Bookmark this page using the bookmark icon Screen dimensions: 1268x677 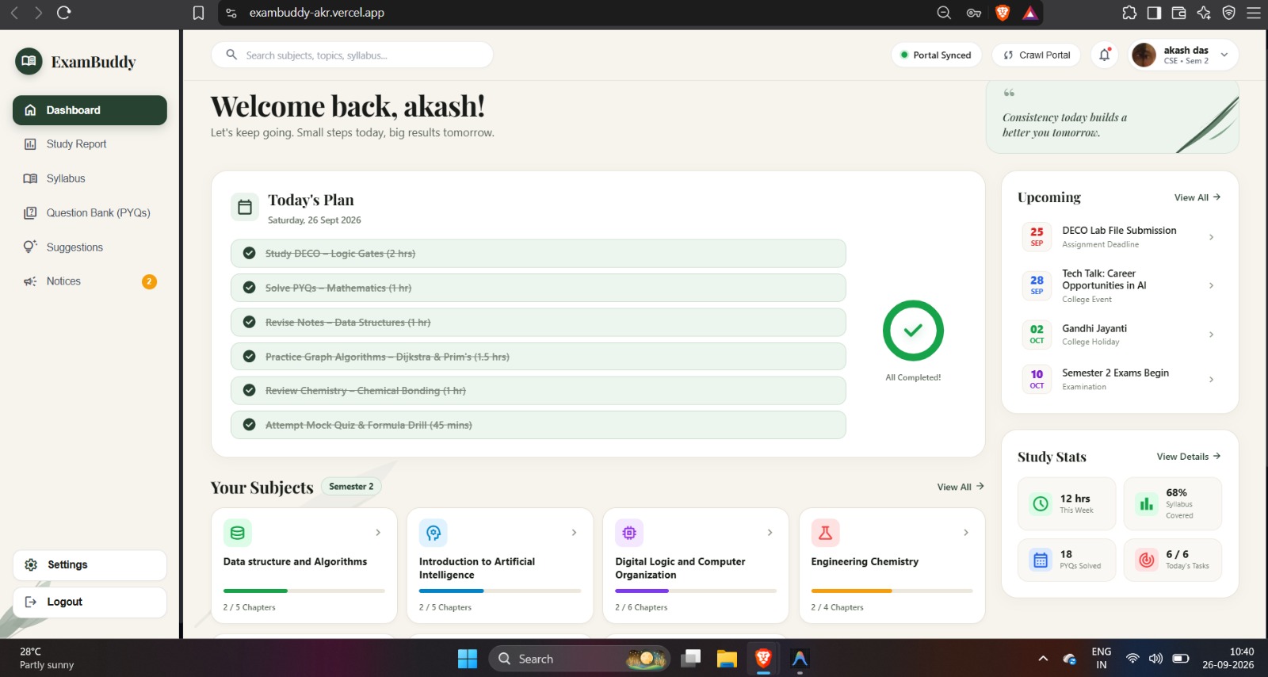pyautogui.click(x=199, y=13)
